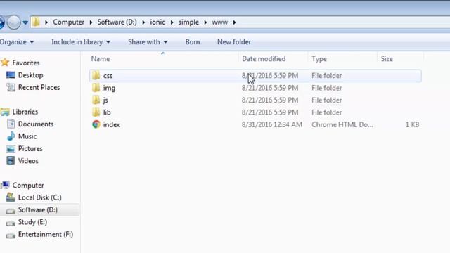Select the folder name 'img'
Screen dimensions: 450x253
110,88
